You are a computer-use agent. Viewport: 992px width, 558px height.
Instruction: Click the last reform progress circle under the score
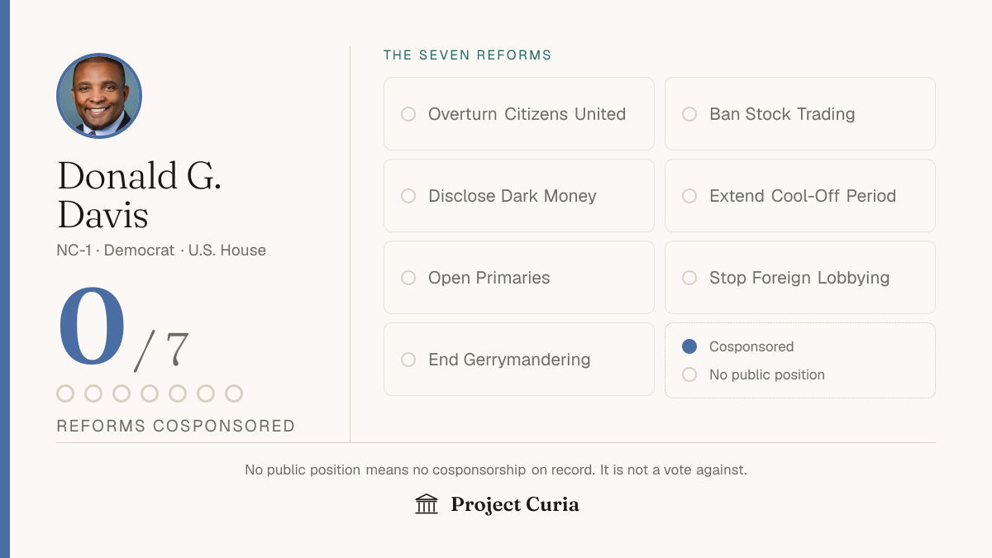pyautogui.click(x=234, y=393)
